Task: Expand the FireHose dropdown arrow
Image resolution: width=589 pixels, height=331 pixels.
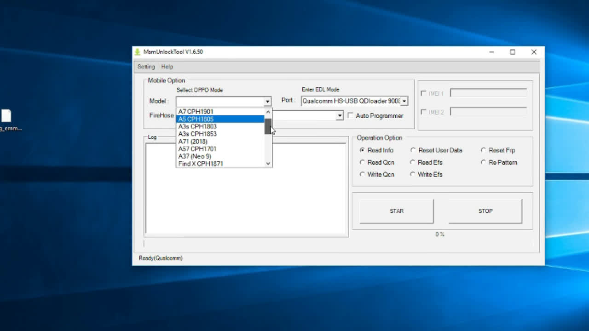Action: tap(340, 116)
